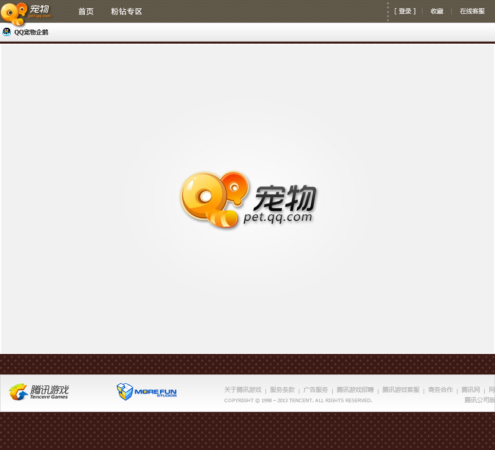Screen dimensions: 495x450
Task: Click the 收藏 link in the header
Action: coord(437,11)
